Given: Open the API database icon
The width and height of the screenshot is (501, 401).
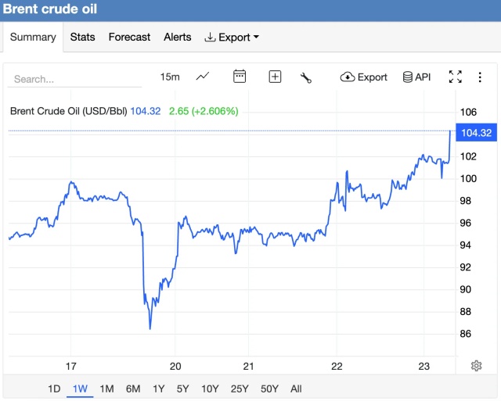Looking at the screenshot, I should point(416,77).
